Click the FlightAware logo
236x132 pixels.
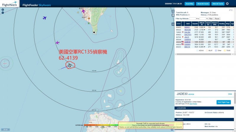click(10, 4)
